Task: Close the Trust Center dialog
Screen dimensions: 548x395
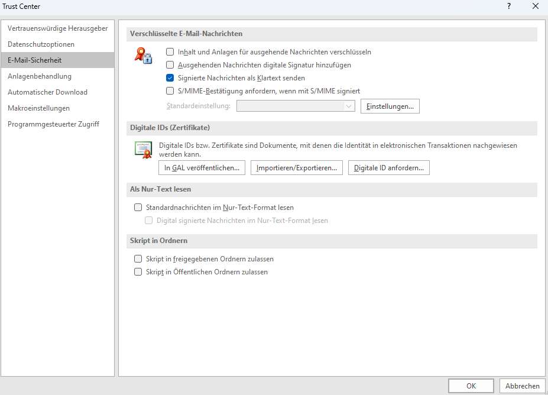Action: point(535,6)
